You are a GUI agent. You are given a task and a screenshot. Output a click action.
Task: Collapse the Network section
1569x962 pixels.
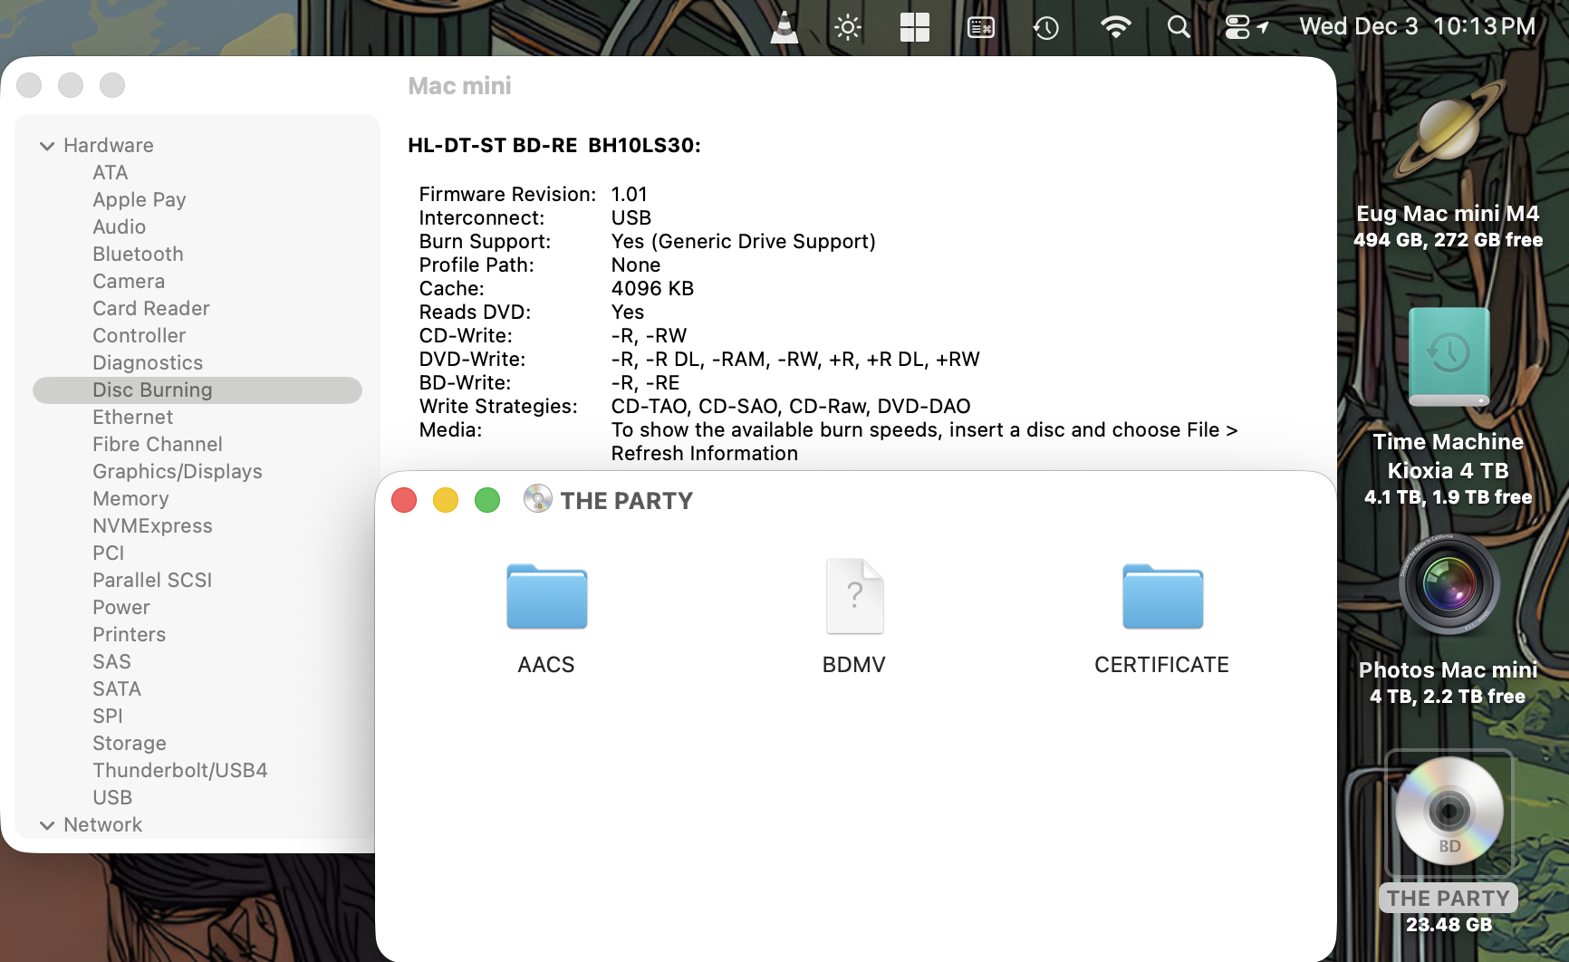(47, 825)
